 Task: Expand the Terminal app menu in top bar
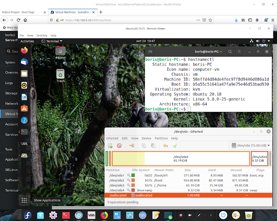coord(52,41)
